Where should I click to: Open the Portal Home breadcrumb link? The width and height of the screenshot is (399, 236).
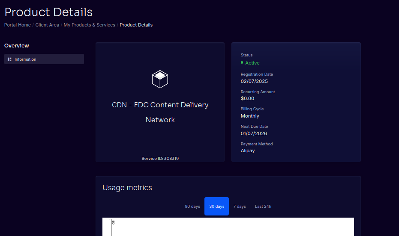17,25
